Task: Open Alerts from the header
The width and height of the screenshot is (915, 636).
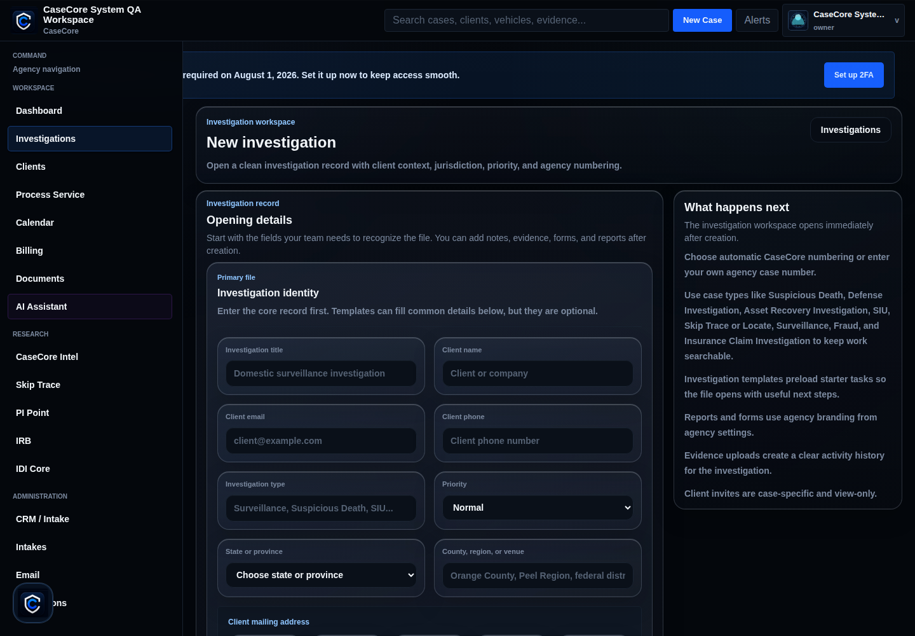Action: (757, 20)
